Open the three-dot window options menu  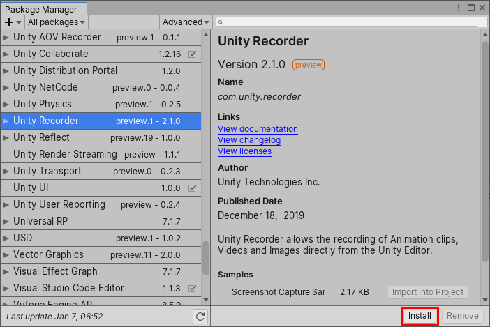tap(459, 8)
